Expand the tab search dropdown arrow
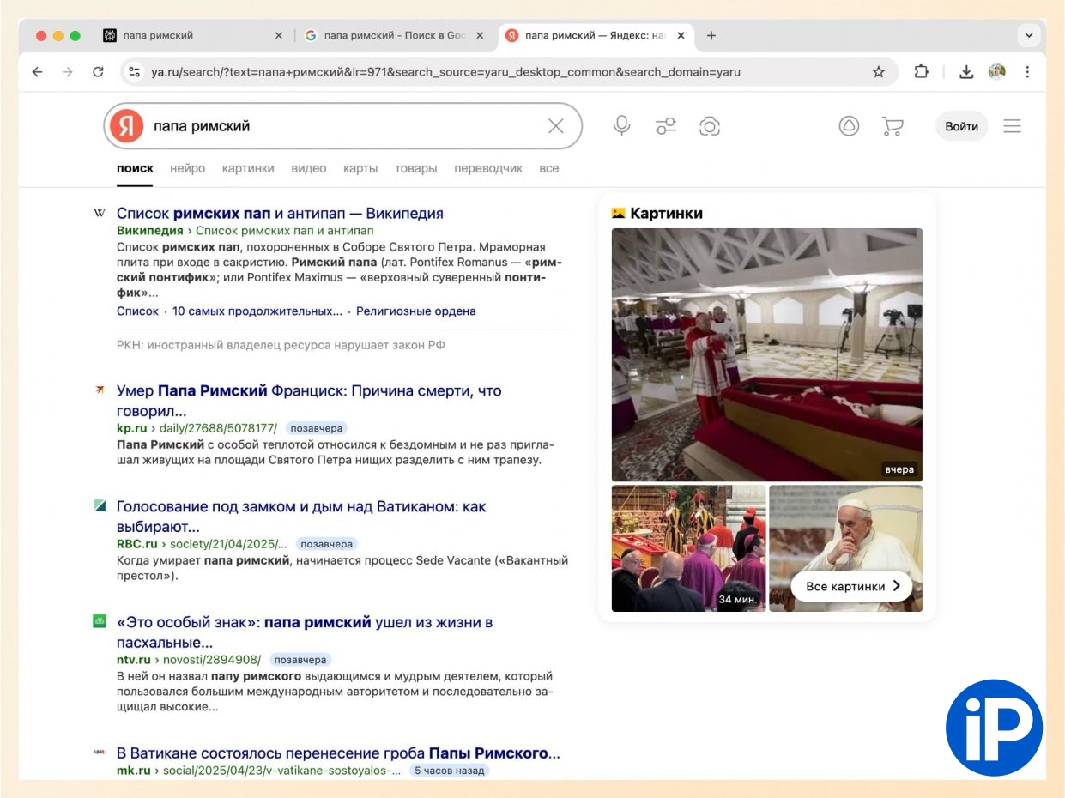Image resolution: width=1065 pixels, height=798 pixels. [x=1028, y=36]
